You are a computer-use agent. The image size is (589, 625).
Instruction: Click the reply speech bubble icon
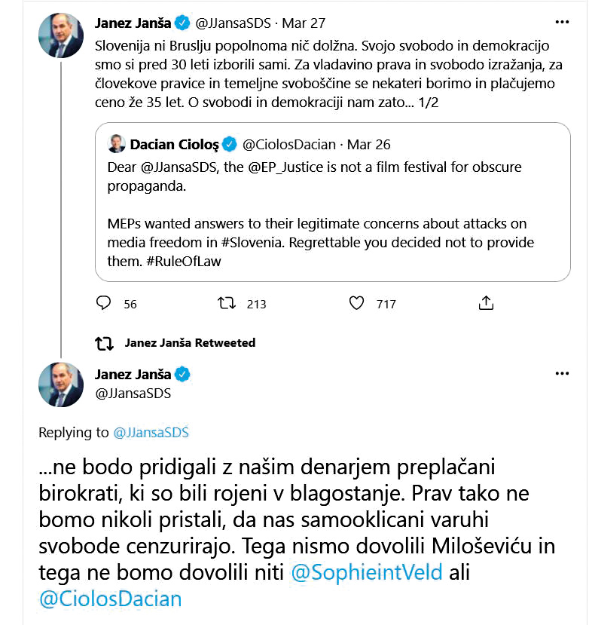tap(104, 303)
